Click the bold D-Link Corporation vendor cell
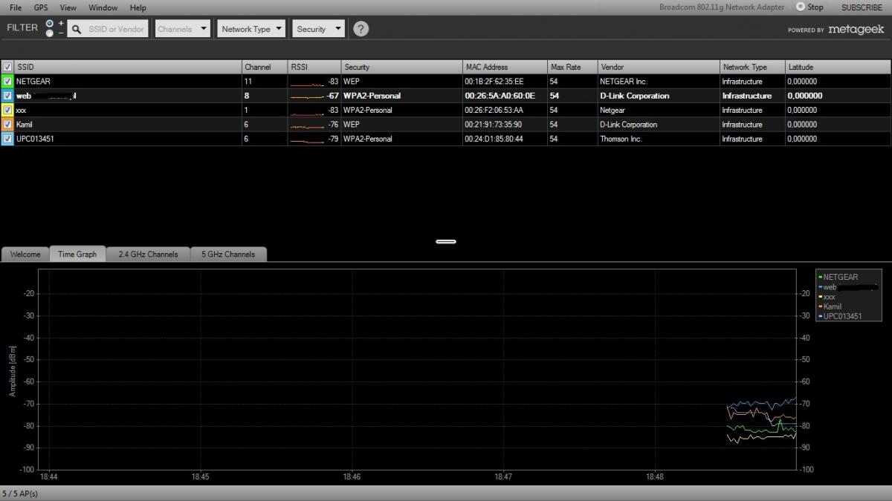Screen dimensions: 892x501 [635, 96]
